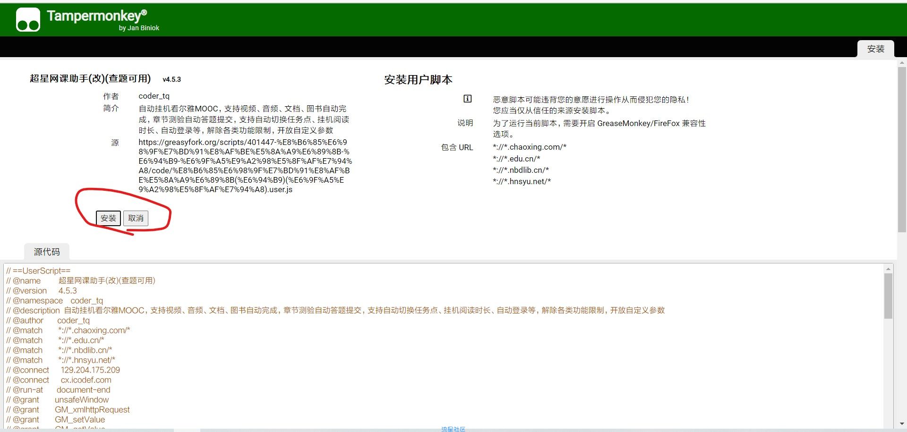This screenshot has width=907, height=432.
Task: Click the greasyfork.org source URL text
Action: click(245, 166)
